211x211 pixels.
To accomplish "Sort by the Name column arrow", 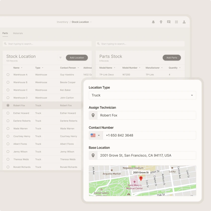I will [22, 68].
